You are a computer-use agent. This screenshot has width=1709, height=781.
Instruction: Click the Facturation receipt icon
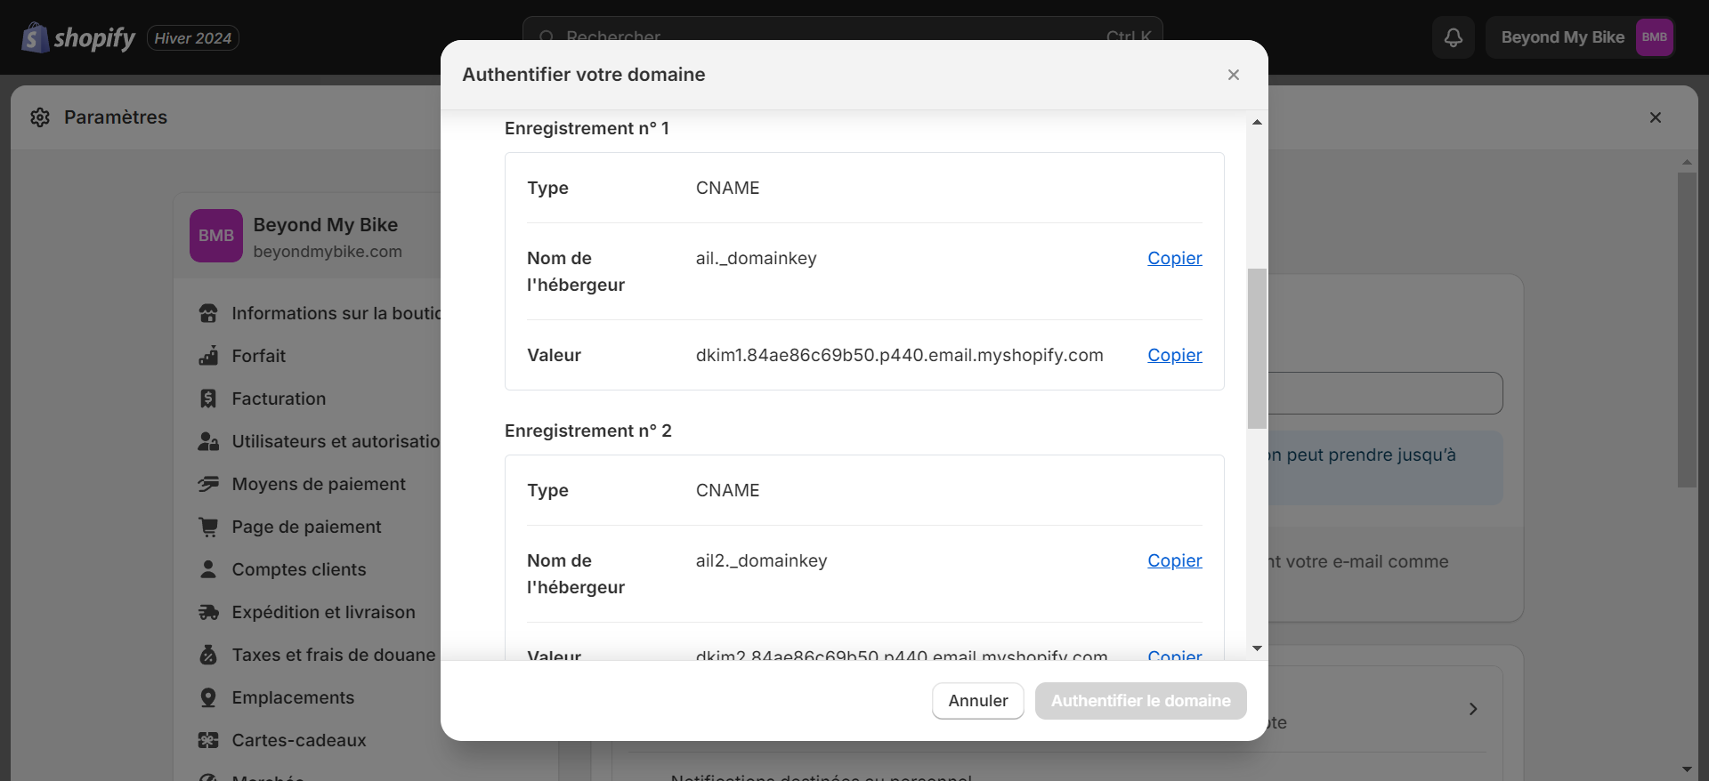[208, 399]
